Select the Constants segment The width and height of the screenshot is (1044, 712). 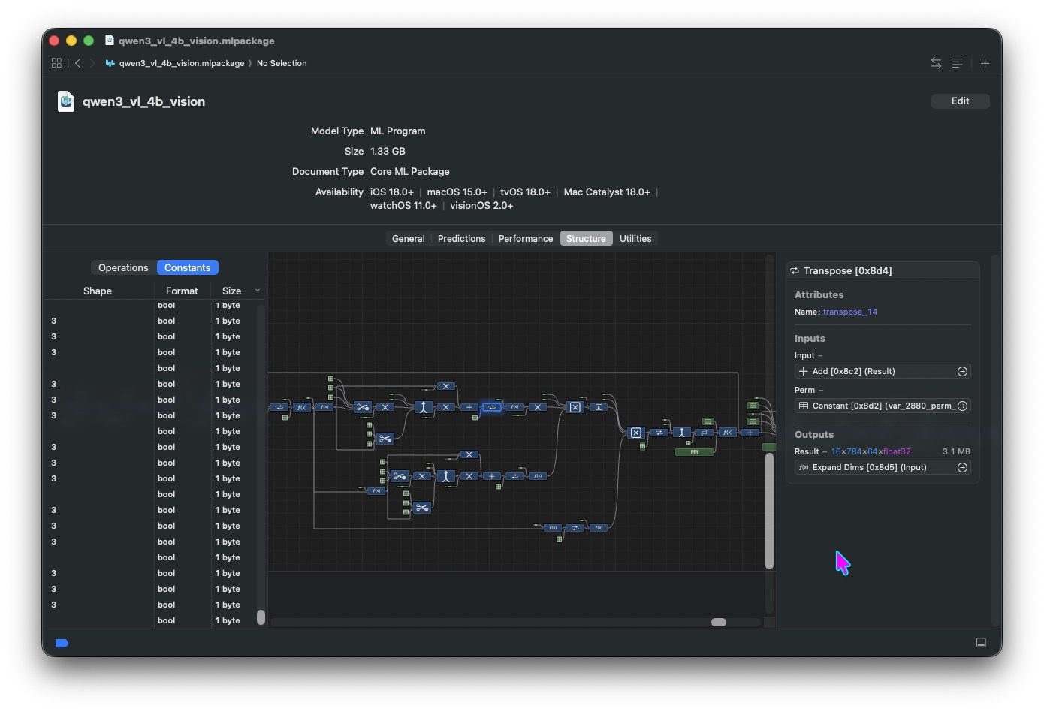coord(187,267)
